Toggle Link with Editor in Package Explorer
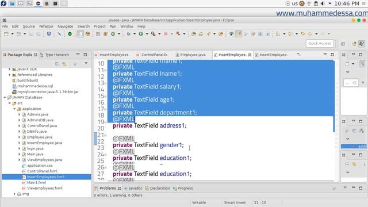Image resolution: width=368 pixels, height=207 pixels. [64, 64]
